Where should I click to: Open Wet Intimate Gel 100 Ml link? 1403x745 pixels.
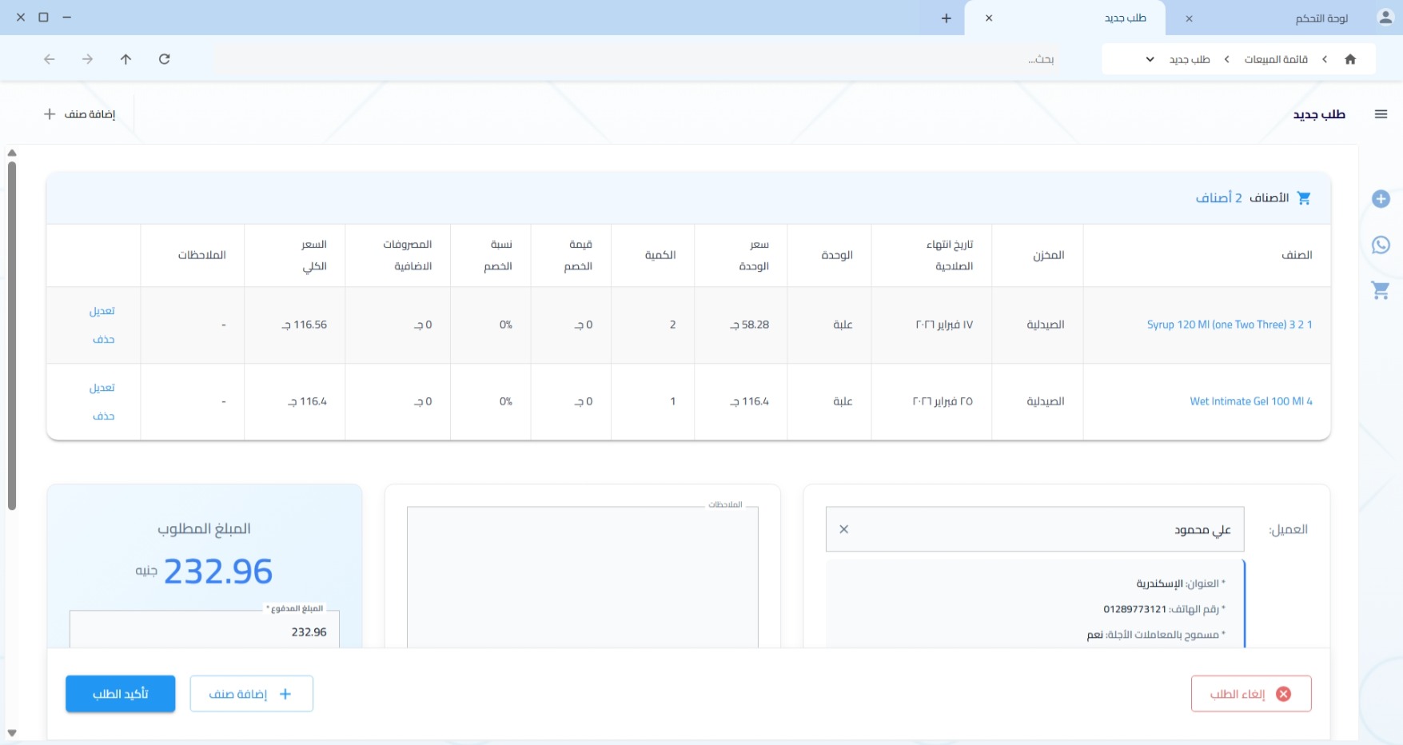pyautogui.click(x=1251, y=401)
